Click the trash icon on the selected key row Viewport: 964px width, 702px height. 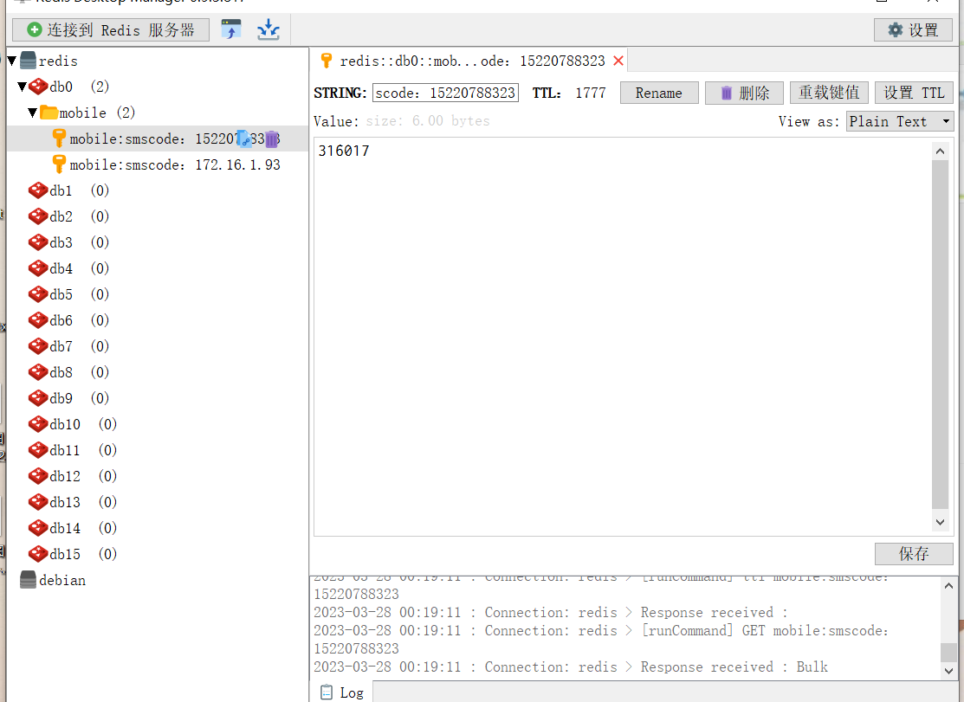click(272, 139)
